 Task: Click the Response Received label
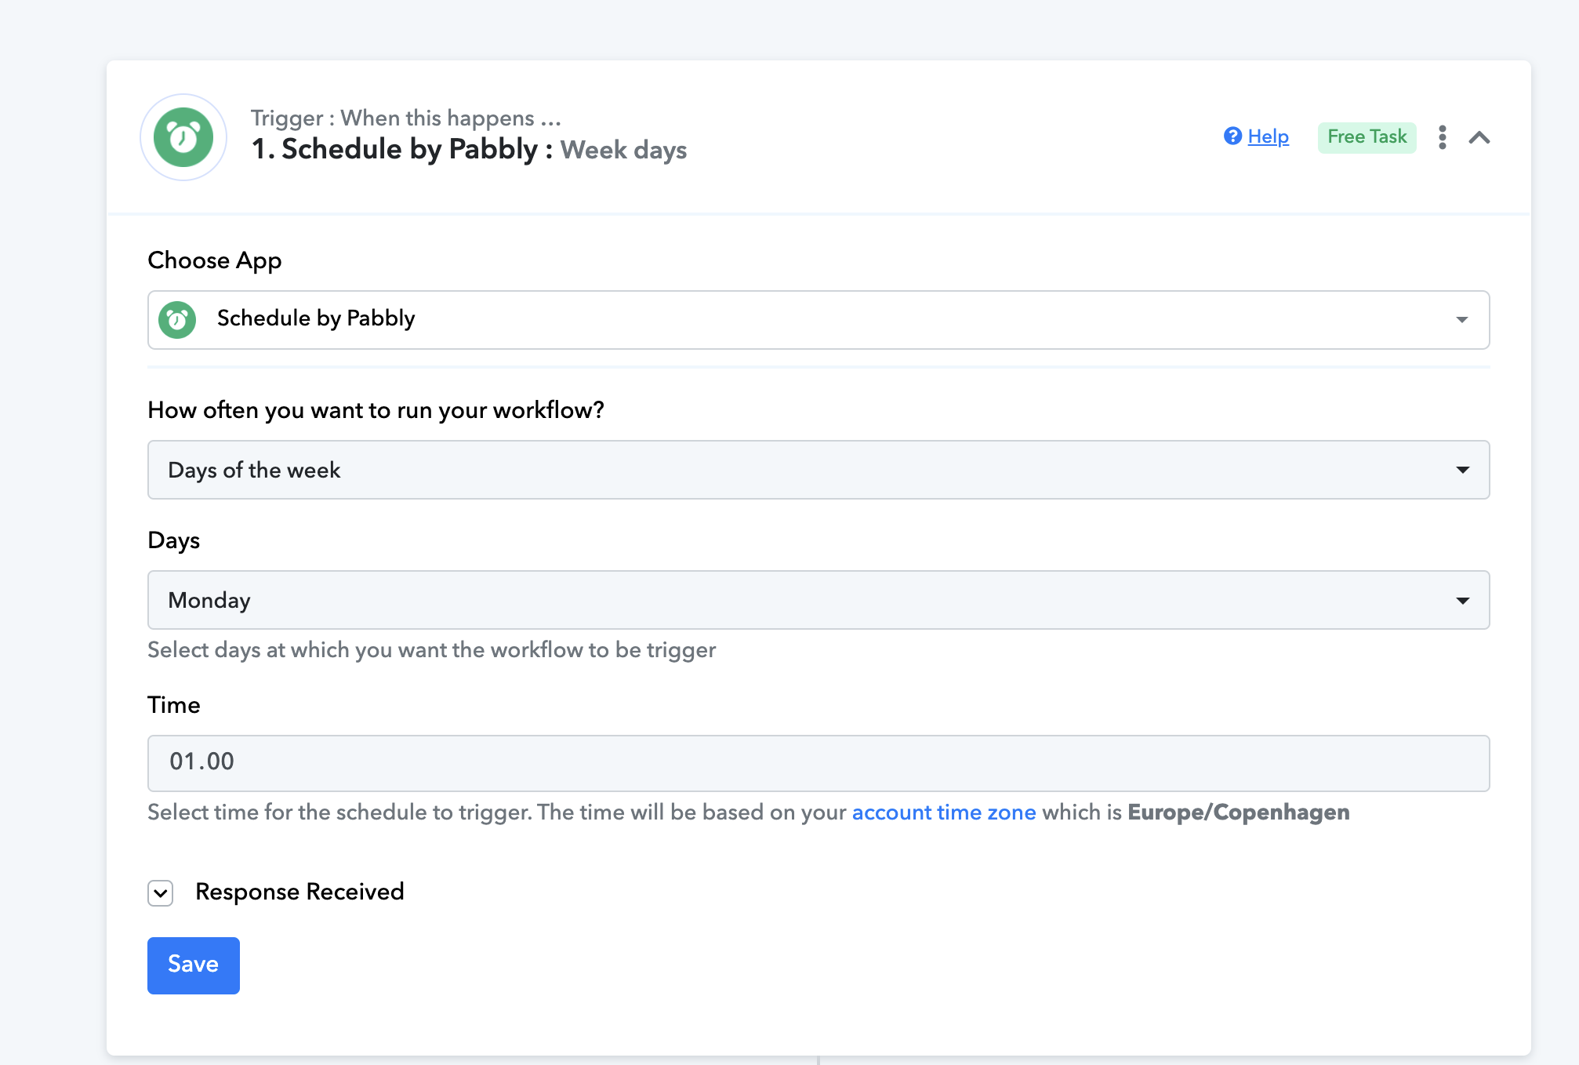tap(299, 892)
